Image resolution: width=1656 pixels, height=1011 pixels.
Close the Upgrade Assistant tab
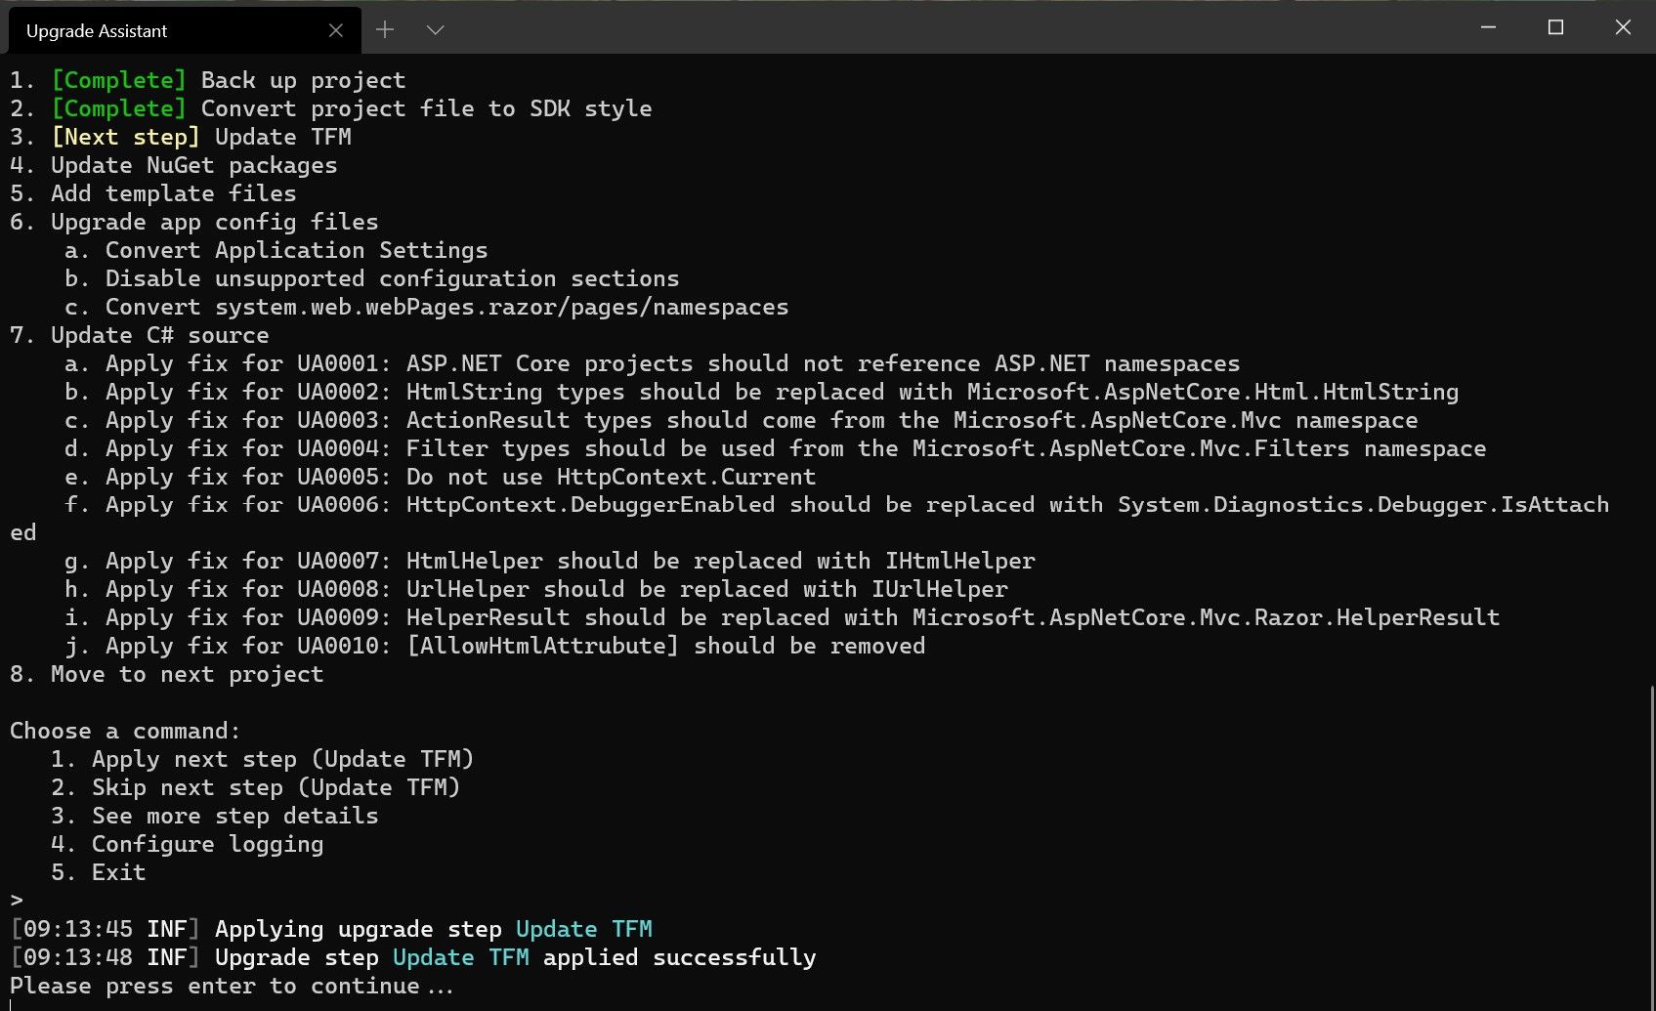(x=336, y=30)
